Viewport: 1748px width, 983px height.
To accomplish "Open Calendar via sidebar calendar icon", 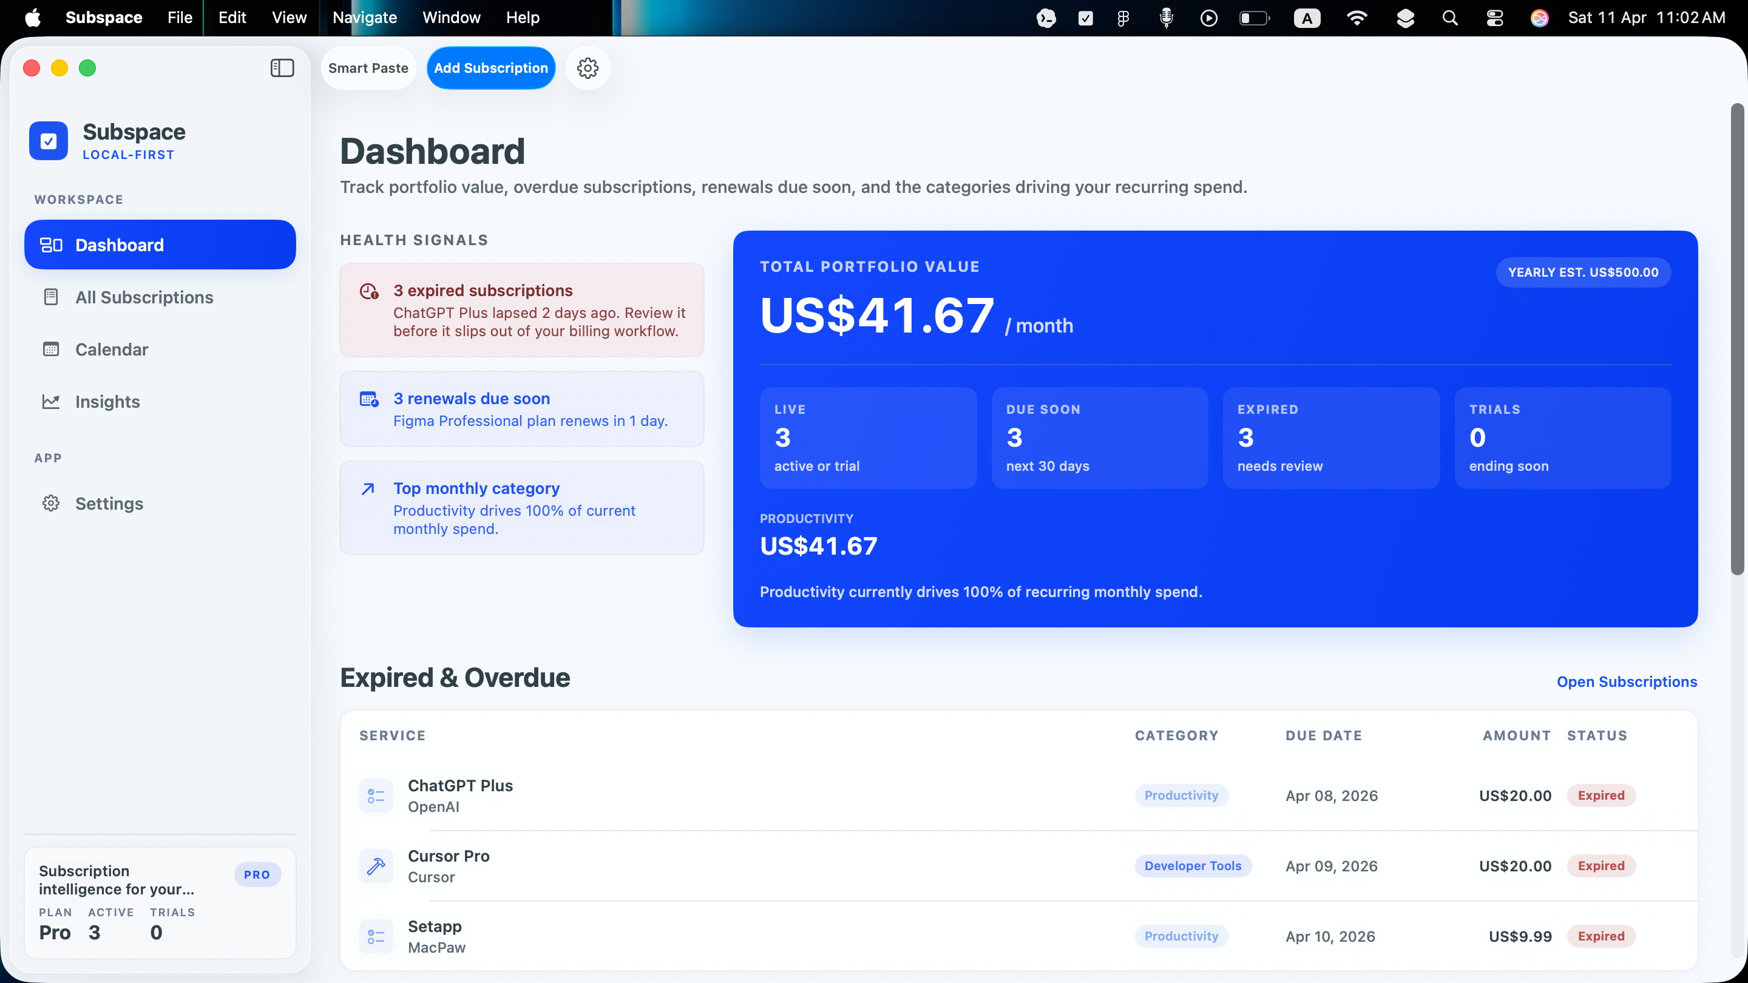I will [52, 350].
